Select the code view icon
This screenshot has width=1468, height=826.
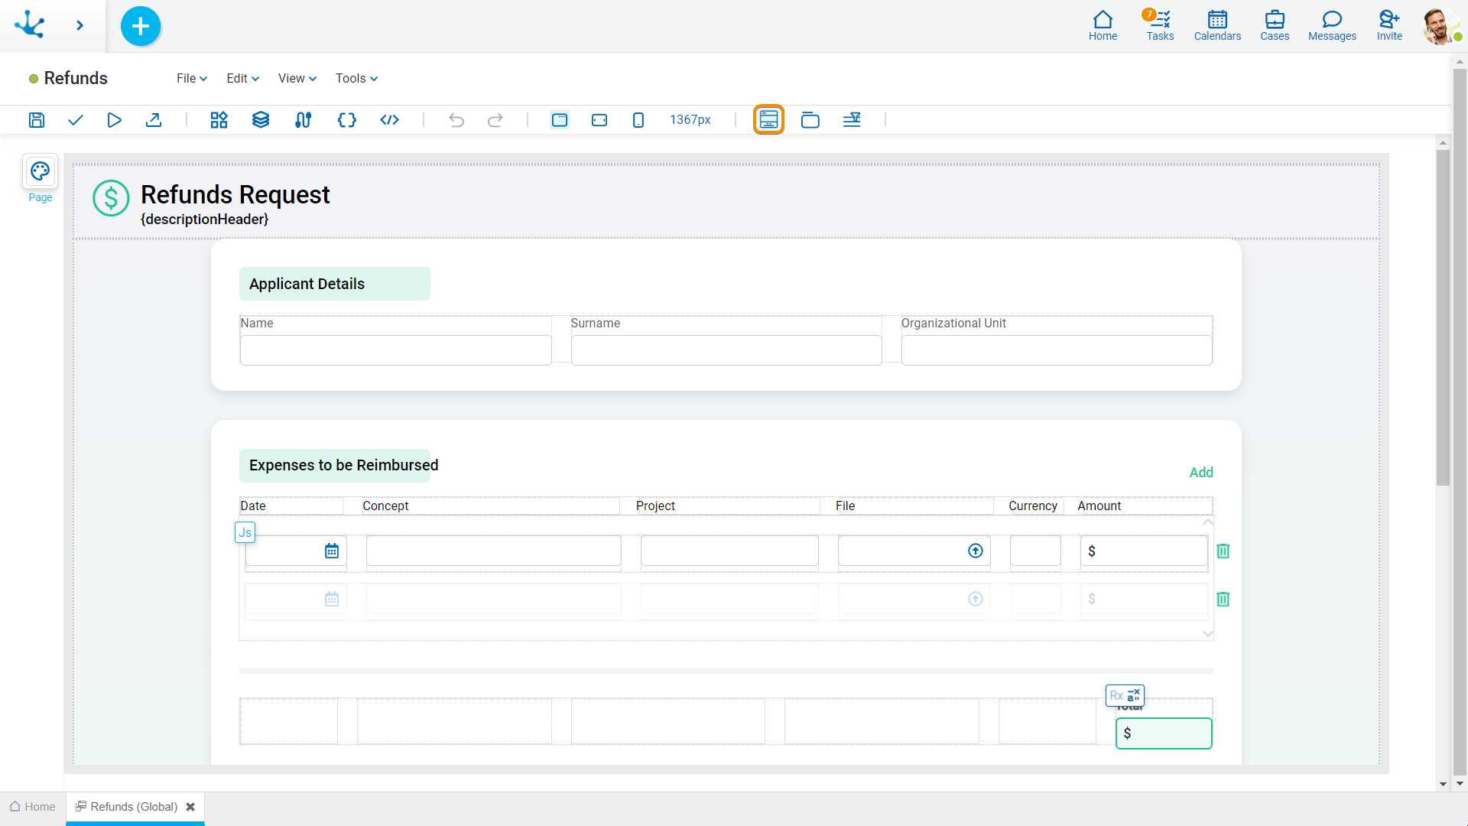pyautogui.click(x=389, y=120)
